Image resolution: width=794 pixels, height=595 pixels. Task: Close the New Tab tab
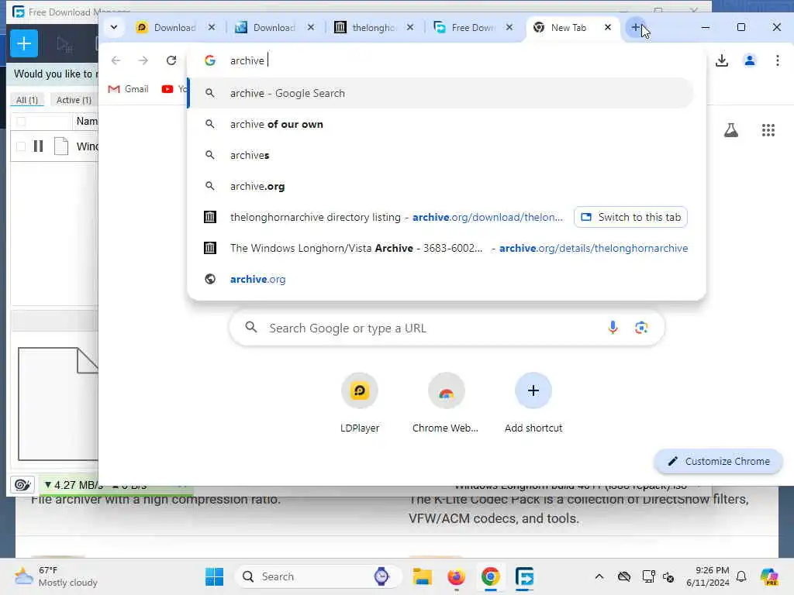pyautogui.click(x=608, y=27)
